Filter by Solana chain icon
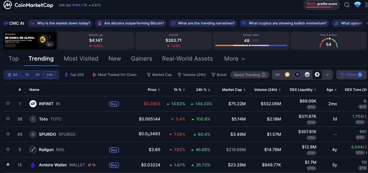This screenshot has width=368, height=173. pyautogui.click(x=297, y=75)
